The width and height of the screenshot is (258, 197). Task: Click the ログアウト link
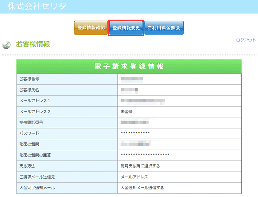coord(246,40)
